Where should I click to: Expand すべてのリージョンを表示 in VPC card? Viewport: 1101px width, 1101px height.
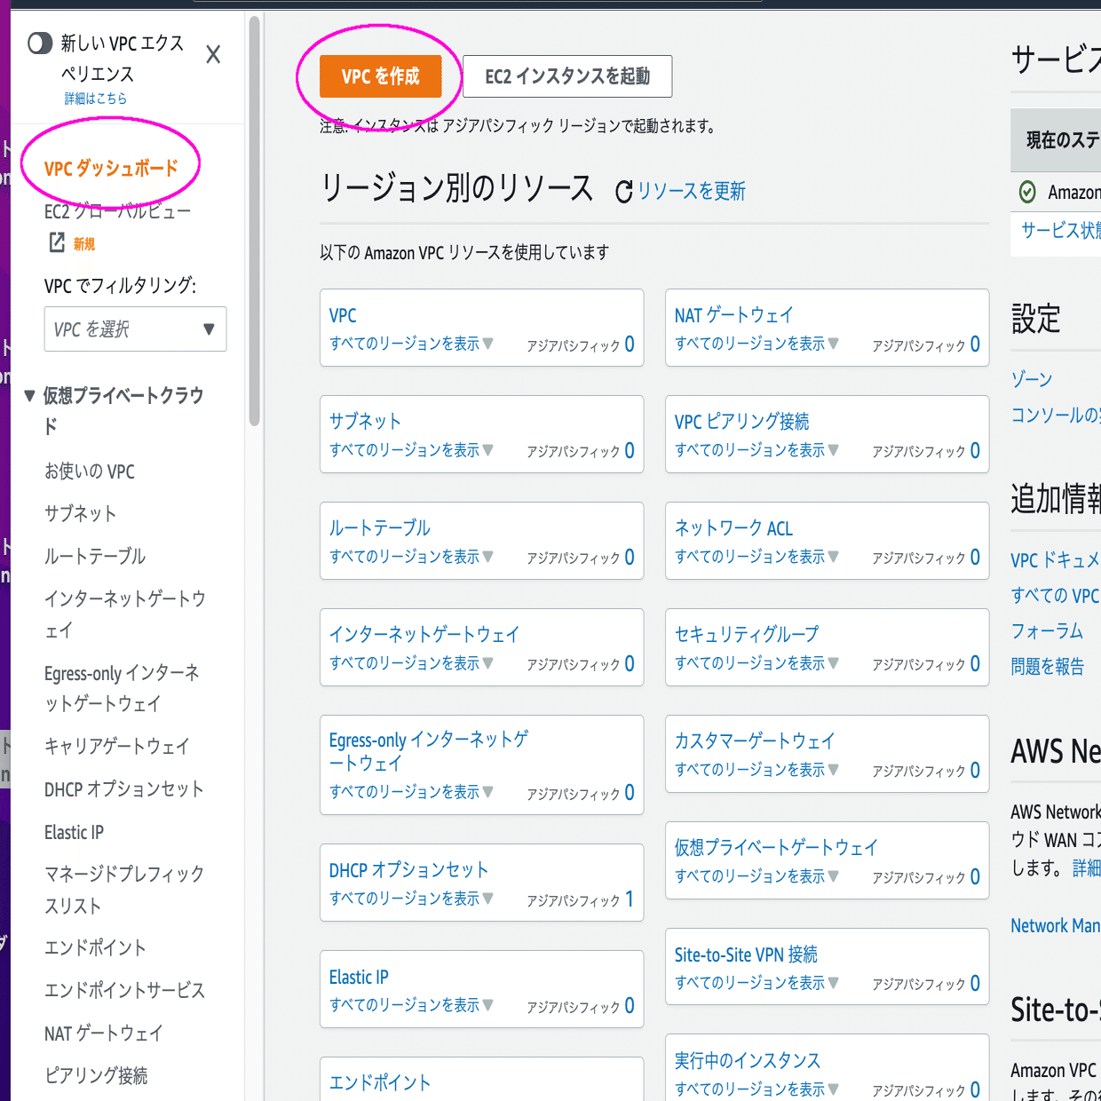(411, 344)
